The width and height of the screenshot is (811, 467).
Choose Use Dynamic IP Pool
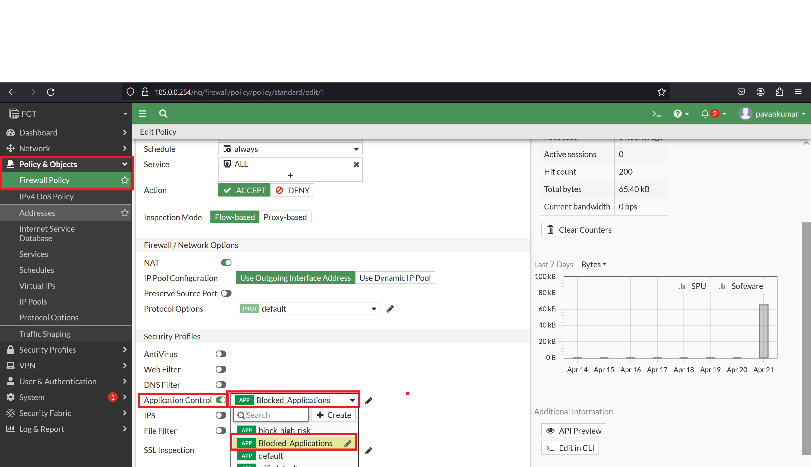pyautogui.click(x=395, y=278)
